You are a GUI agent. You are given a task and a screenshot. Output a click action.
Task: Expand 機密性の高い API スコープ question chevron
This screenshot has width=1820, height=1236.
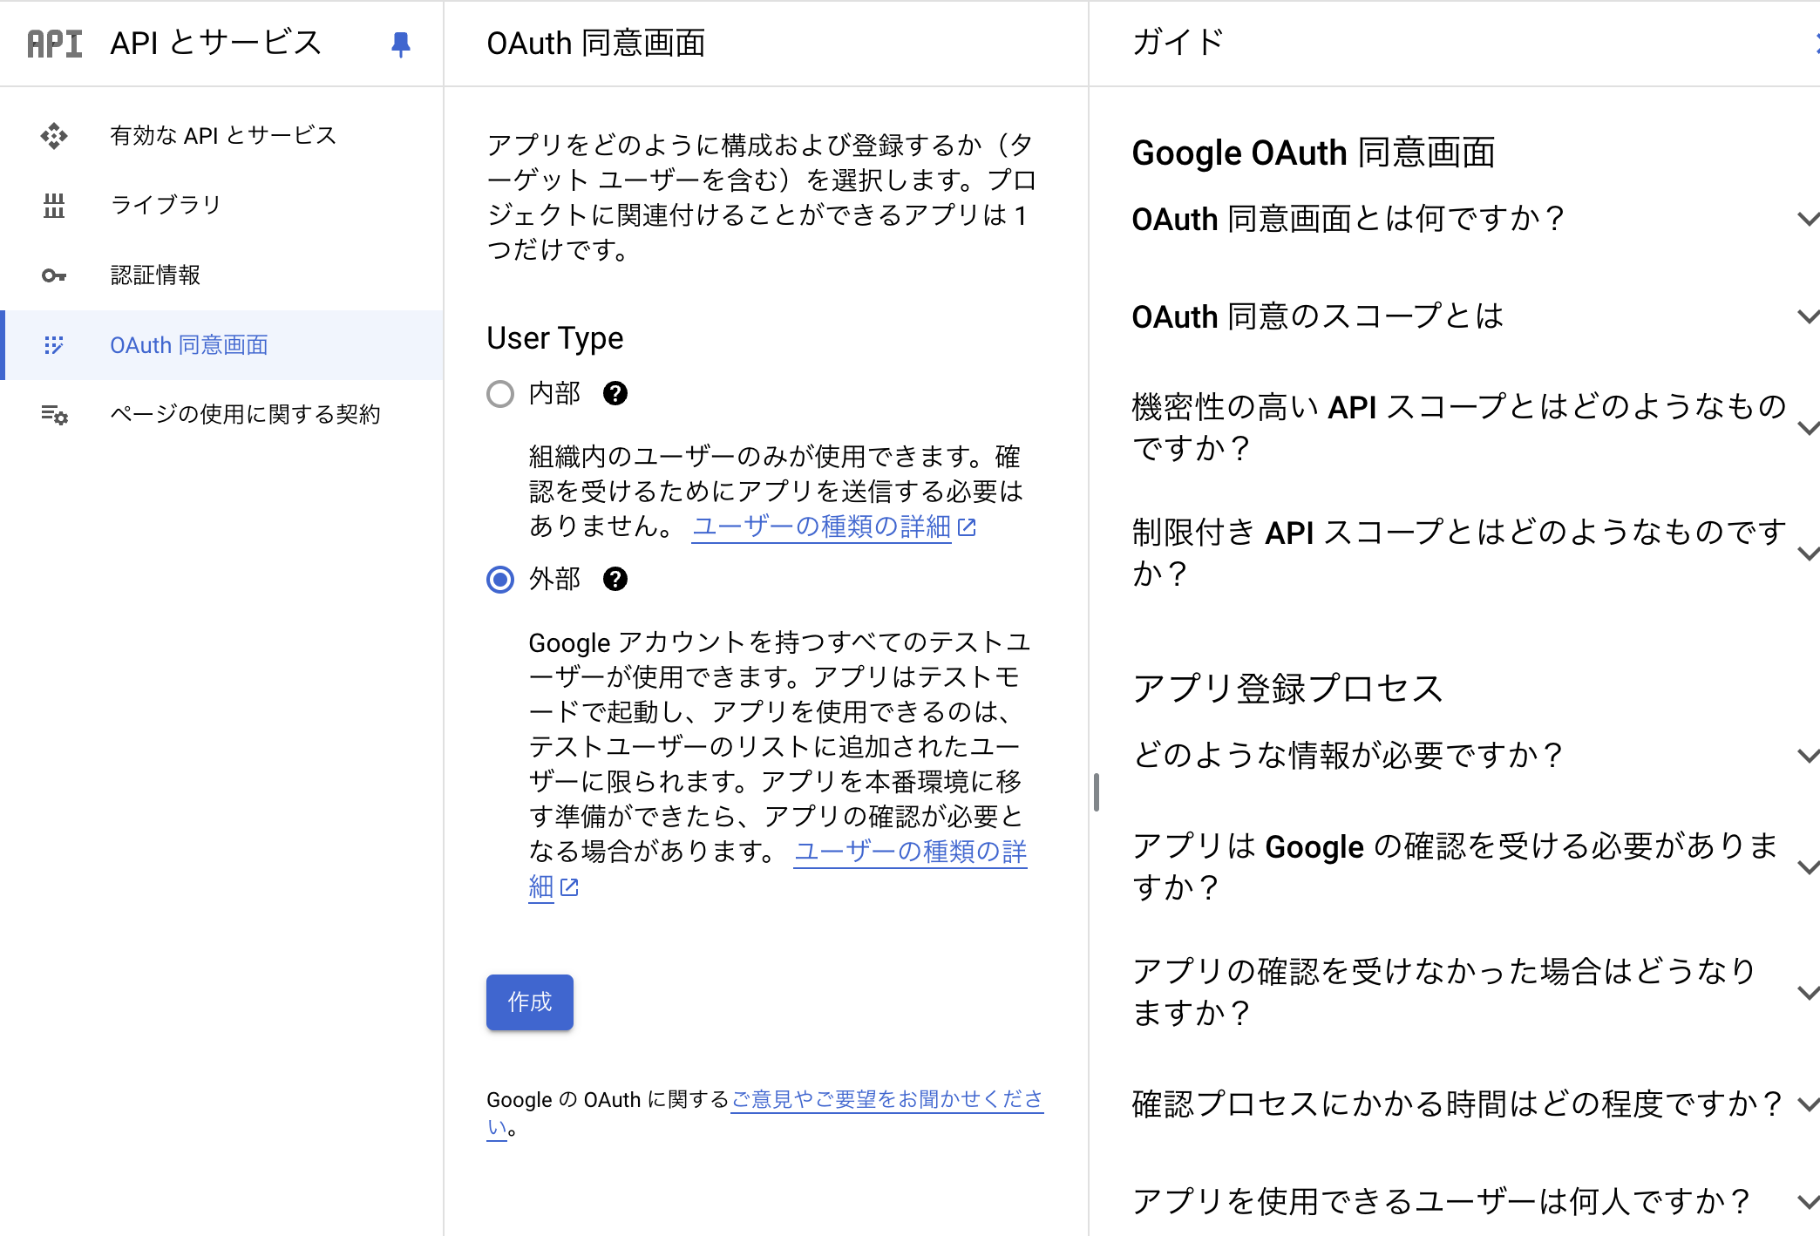[x=1808, y=428]
